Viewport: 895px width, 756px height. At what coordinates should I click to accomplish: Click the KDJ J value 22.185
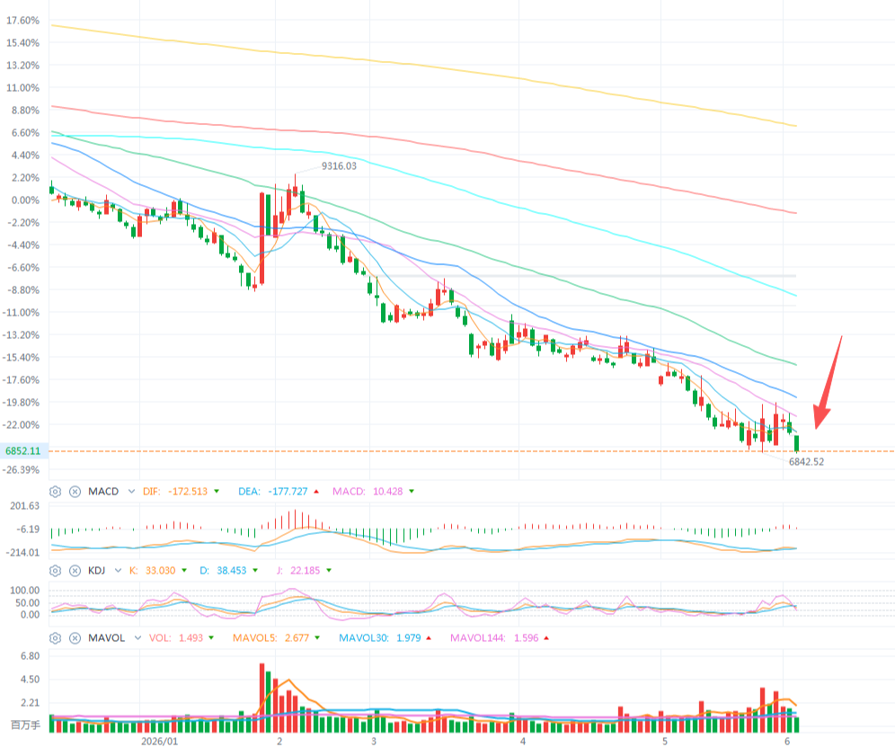pos(306,571)
